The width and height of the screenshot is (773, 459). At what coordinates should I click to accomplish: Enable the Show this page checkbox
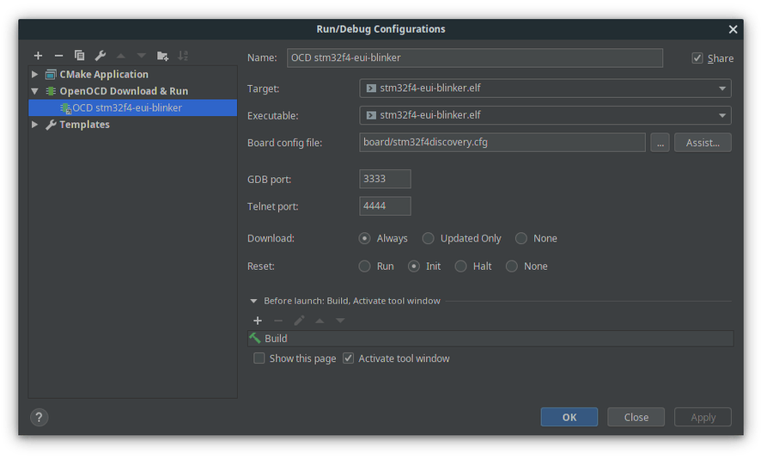tap(259, 358)
